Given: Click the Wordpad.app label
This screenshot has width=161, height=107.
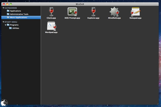Looking at the screenshot, I should (51, 32).
